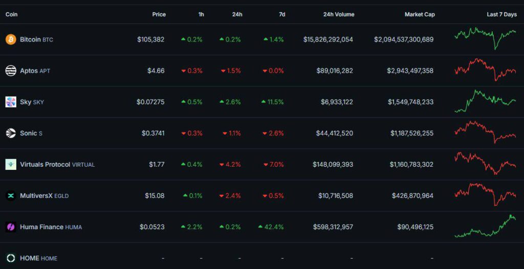Click the Virtuals Protocol logo icon
Screen dimensions: 524x269
point(11,164)
